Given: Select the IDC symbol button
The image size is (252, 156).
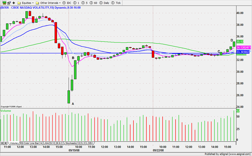Looking at the screenshot, I should (x=67, y=3).
